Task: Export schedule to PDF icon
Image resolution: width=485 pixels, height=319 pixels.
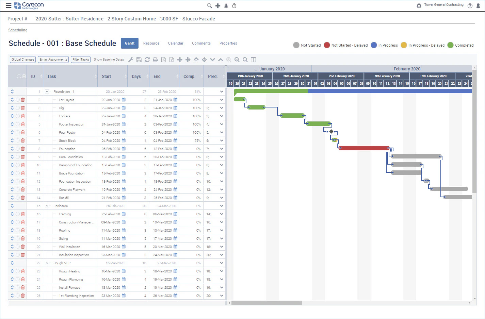Action: pyautogui.click(x=163, y=60)
